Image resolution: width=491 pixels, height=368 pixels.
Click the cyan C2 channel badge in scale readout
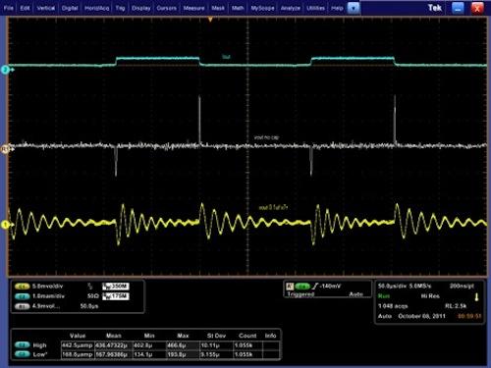22,296
